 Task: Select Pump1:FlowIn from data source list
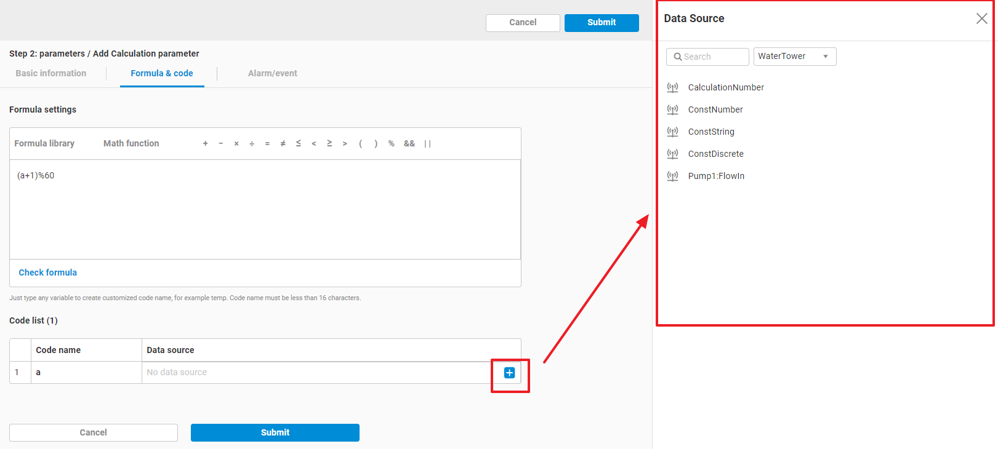(x=716, y=176)
